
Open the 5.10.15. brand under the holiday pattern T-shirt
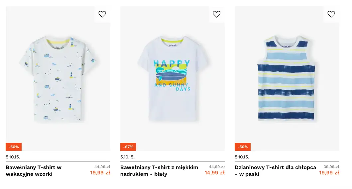click(x=13, y=157)
